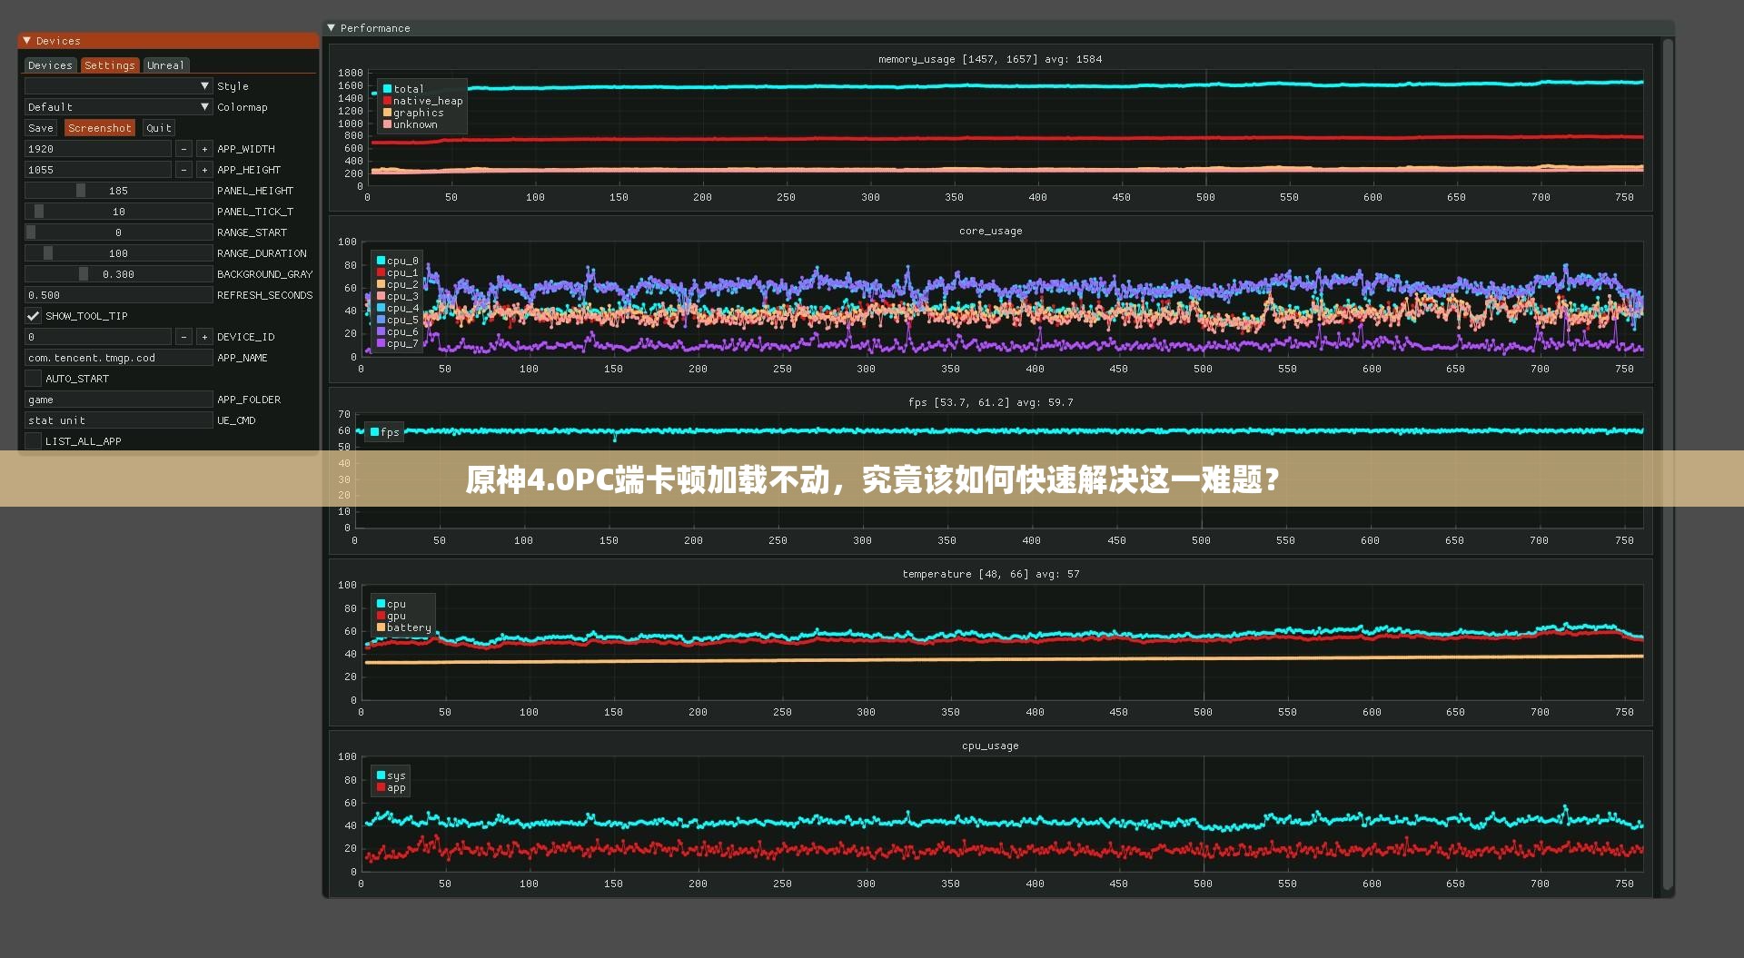Toggle cpu_7 legend entry in core_usage
The image size is (1744, 958).
point(397,343)
